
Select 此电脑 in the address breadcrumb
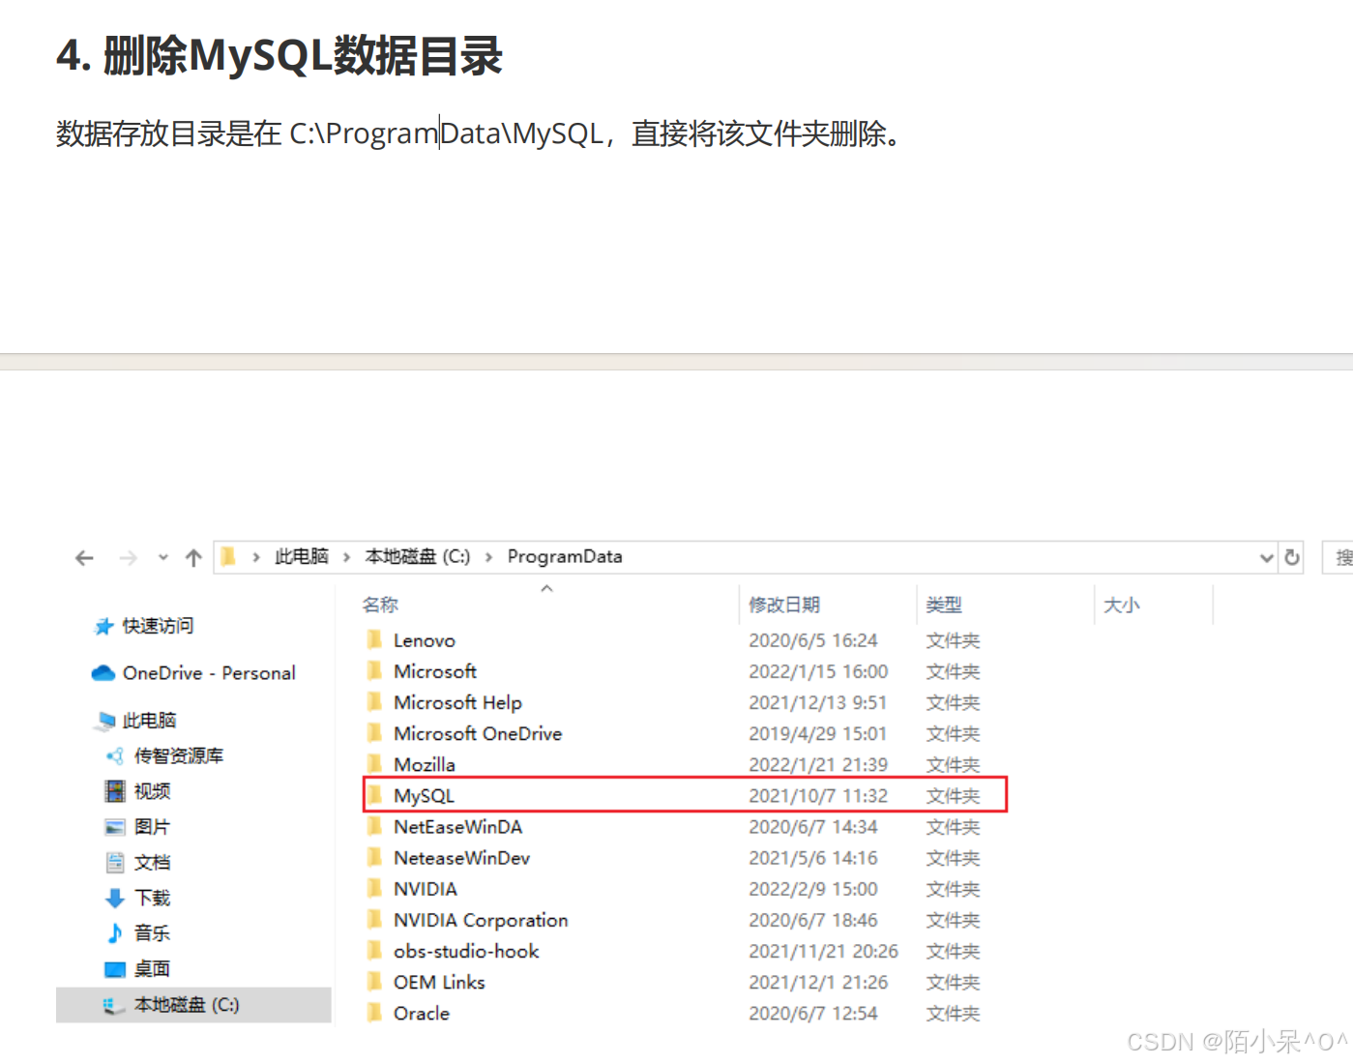(302, 556)
